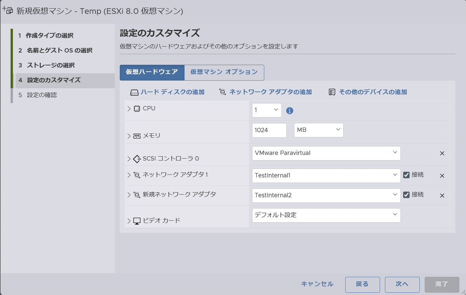Click the network adapter add icon

(x=223, y=92)
